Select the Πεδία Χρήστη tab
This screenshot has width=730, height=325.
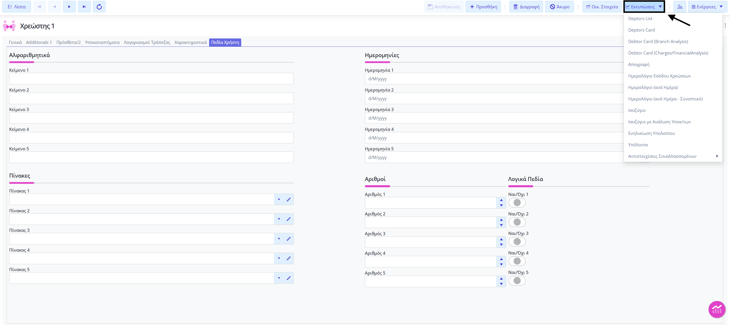(x=225, y=42)
